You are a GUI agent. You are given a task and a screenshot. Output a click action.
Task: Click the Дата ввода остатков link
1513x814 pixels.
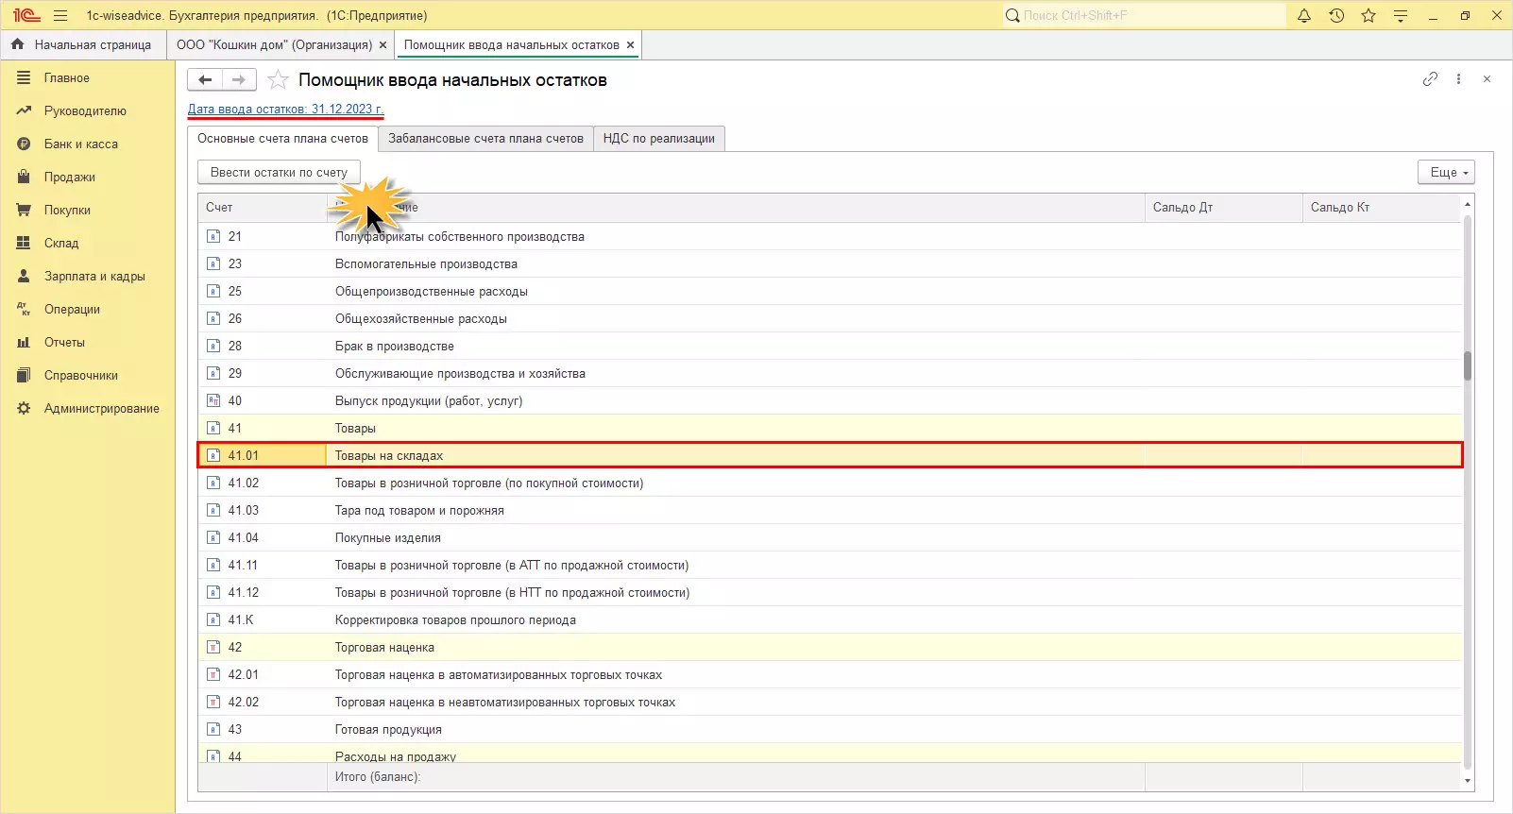(285, 110)
